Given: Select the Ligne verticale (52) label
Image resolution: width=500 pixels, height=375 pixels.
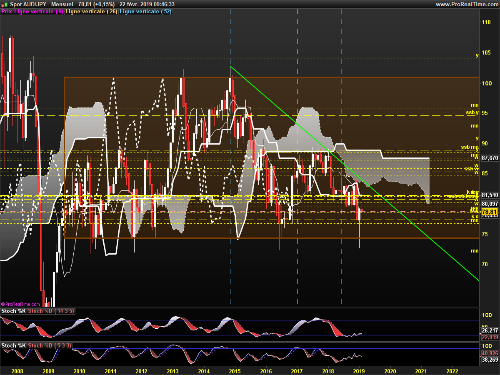Looking at the screenshot, I should [145, 12].
